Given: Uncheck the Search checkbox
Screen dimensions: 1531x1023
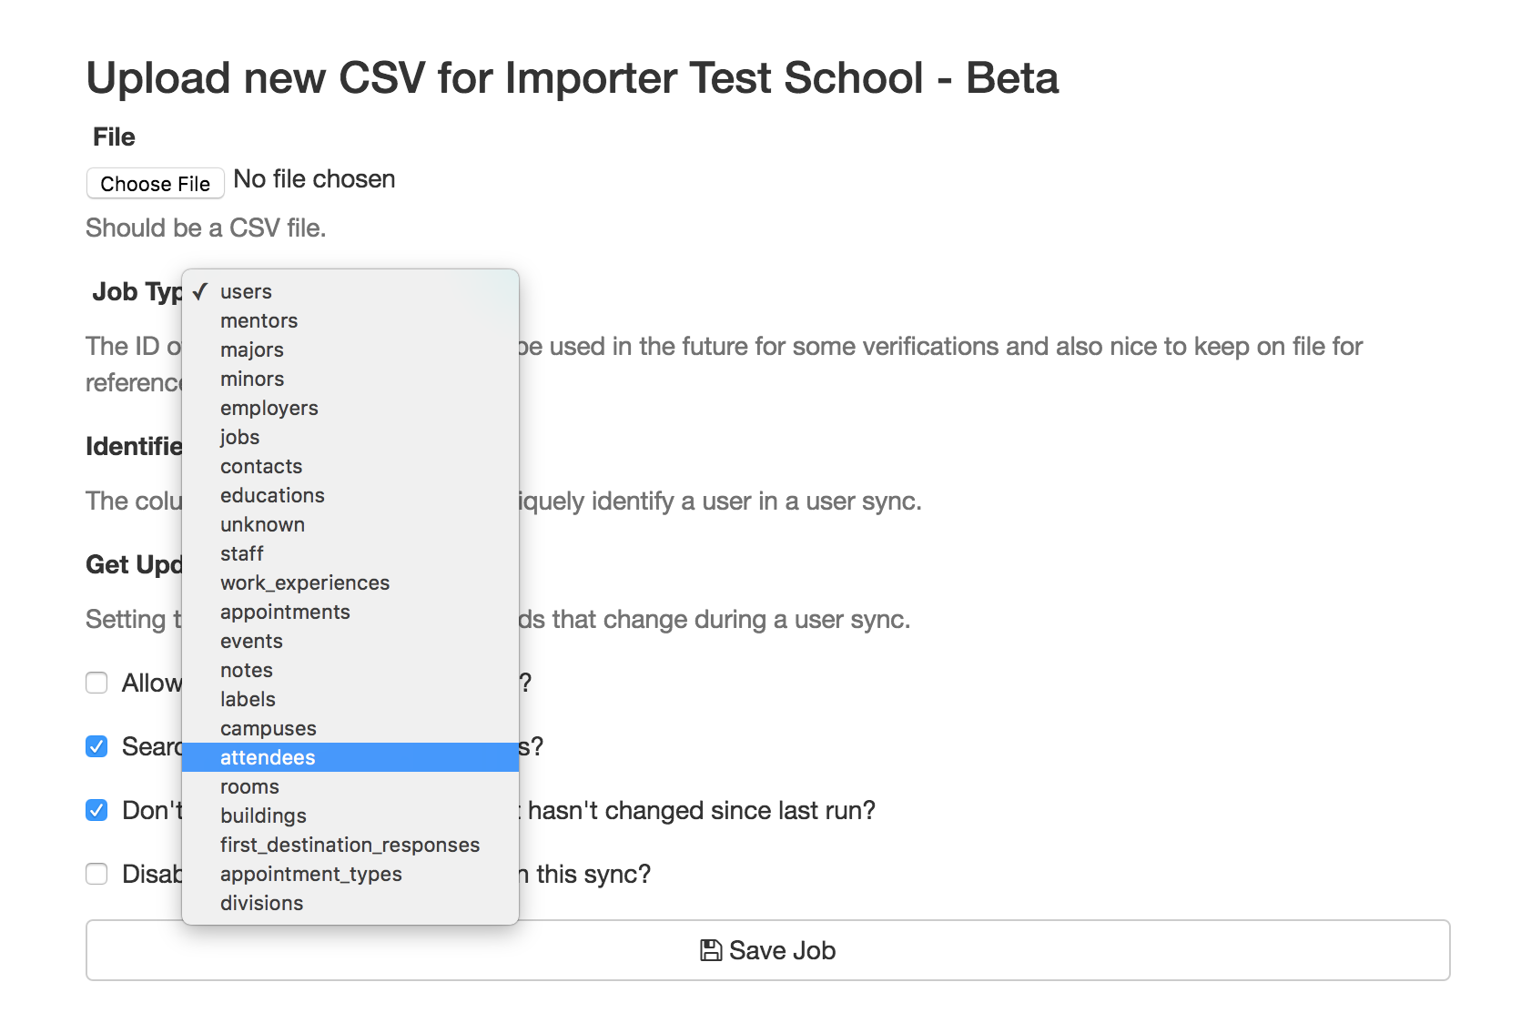Looking at the screenshot, I should tap(96, 746).
